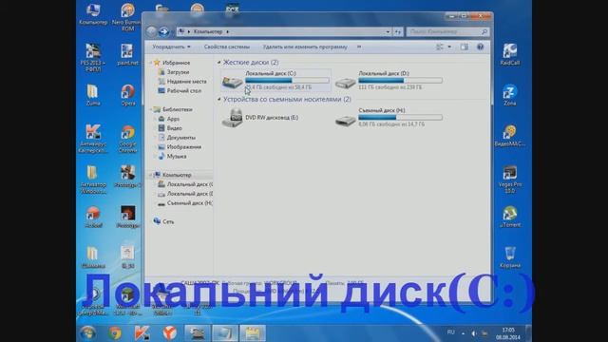The height and width of the screenshot is (342, 608).
Task: Click the drive C: capacity bar
Action: click(287, 80)
